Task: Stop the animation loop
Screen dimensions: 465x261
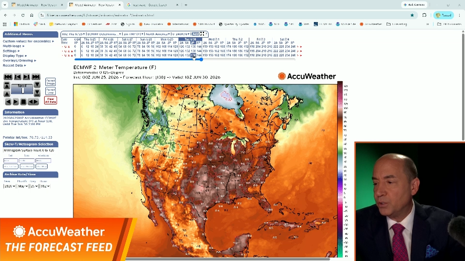Action: point(23,102)
